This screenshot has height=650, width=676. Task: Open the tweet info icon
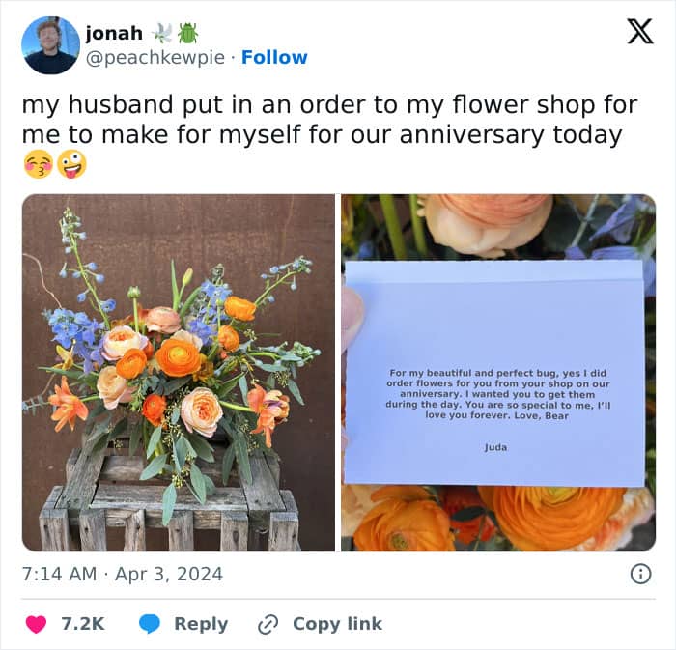click(640, 574)
